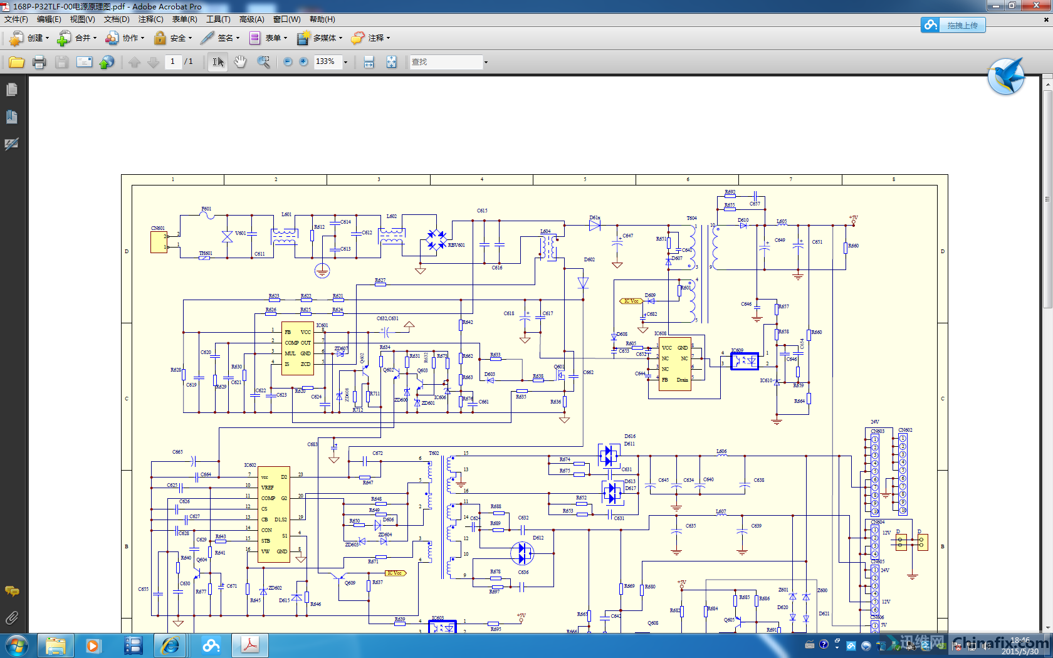Click the Print icon in toolbar
The image size is (1053, 658).
point(39,62)
